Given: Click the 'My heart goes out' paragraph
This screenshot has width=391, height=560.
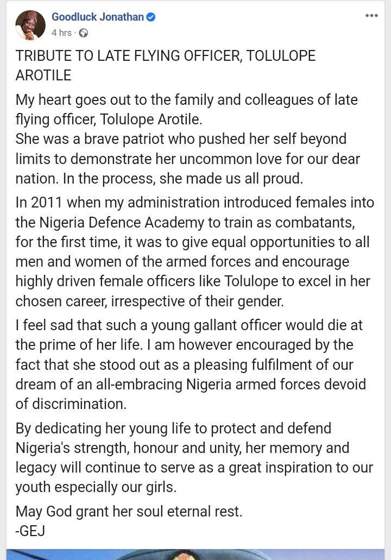Looking at the screenshot, I should point(187,139).
